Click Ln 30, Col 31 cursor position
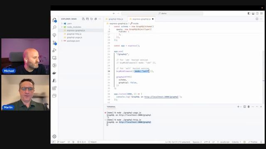 [x=177, y=142]
